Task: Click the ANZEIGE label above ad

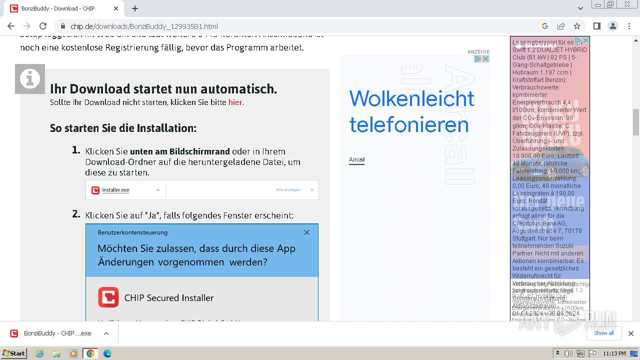Action: point(478,51)
